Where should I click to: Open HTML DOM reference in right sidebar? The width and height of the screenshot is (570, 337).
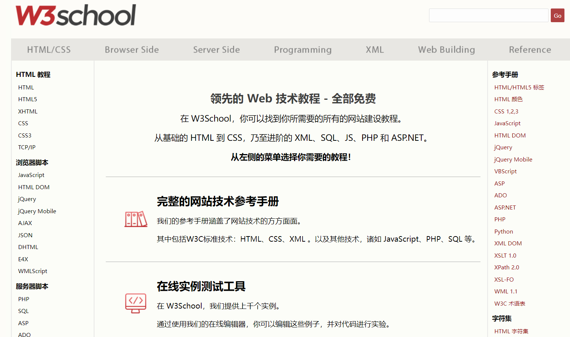510,135
